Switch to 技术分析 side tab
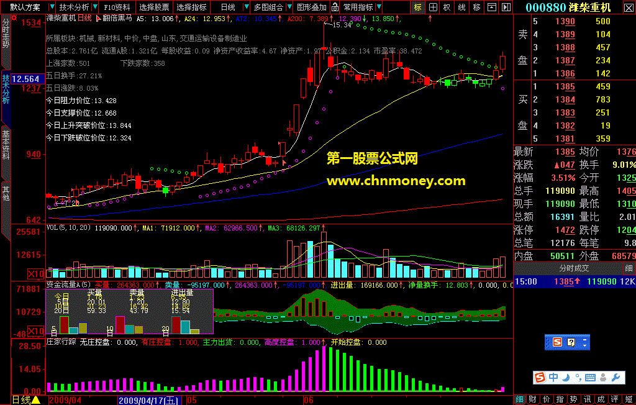 click(6, 88)
